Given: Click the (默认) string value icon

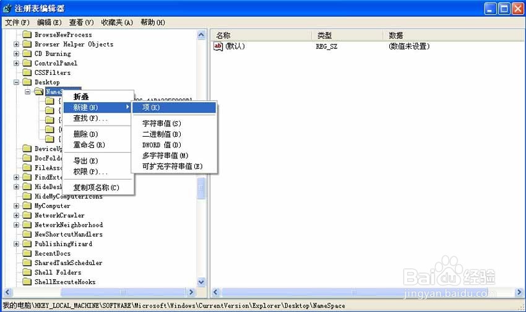Looking at the screenshot, I should coord(218,46).
